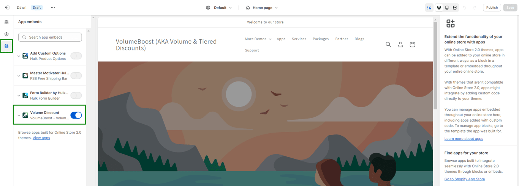Open the Default market dropdown
This screenshot has width=519, height=186.
pyautogui.click(x=219, y=8)
